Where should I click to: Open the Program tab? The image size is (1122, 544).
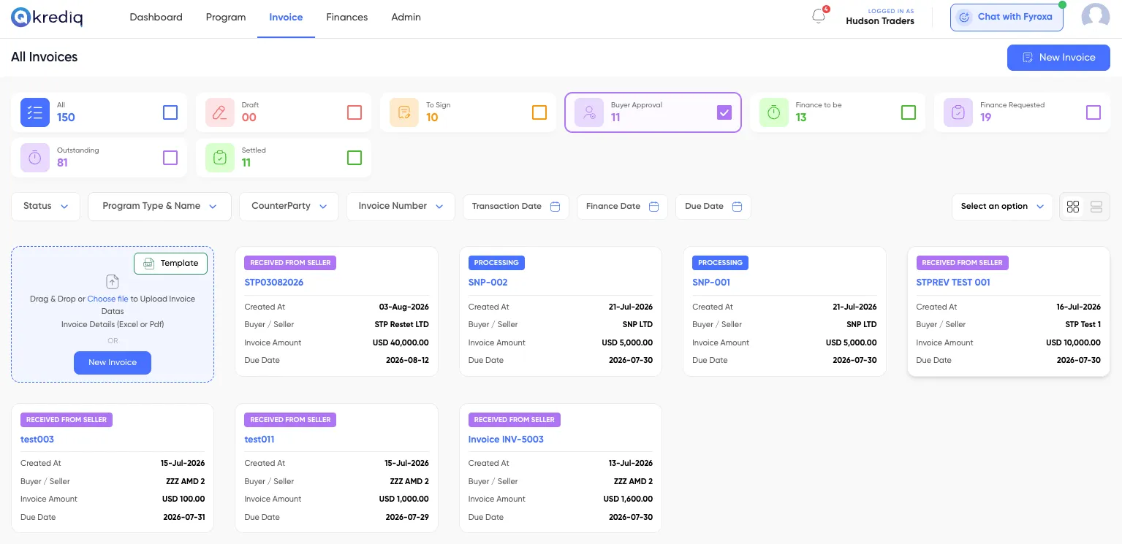(x=226, y=17)
